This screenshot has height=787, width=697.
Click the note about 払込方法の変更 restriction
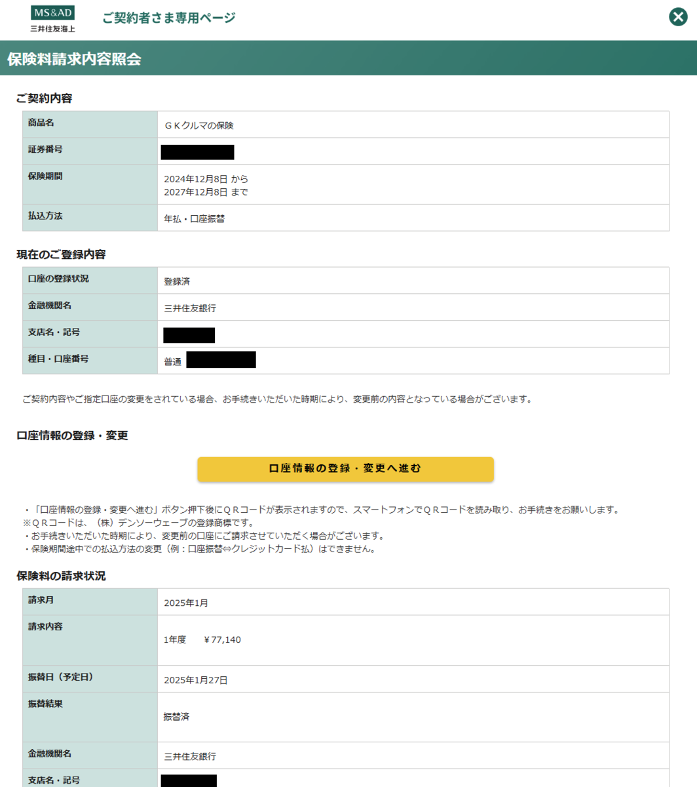pyautogui.click(x=200, y=549)
